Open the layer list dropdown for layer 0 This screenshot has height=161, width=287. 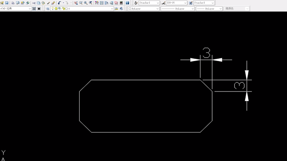click(112, 9)
